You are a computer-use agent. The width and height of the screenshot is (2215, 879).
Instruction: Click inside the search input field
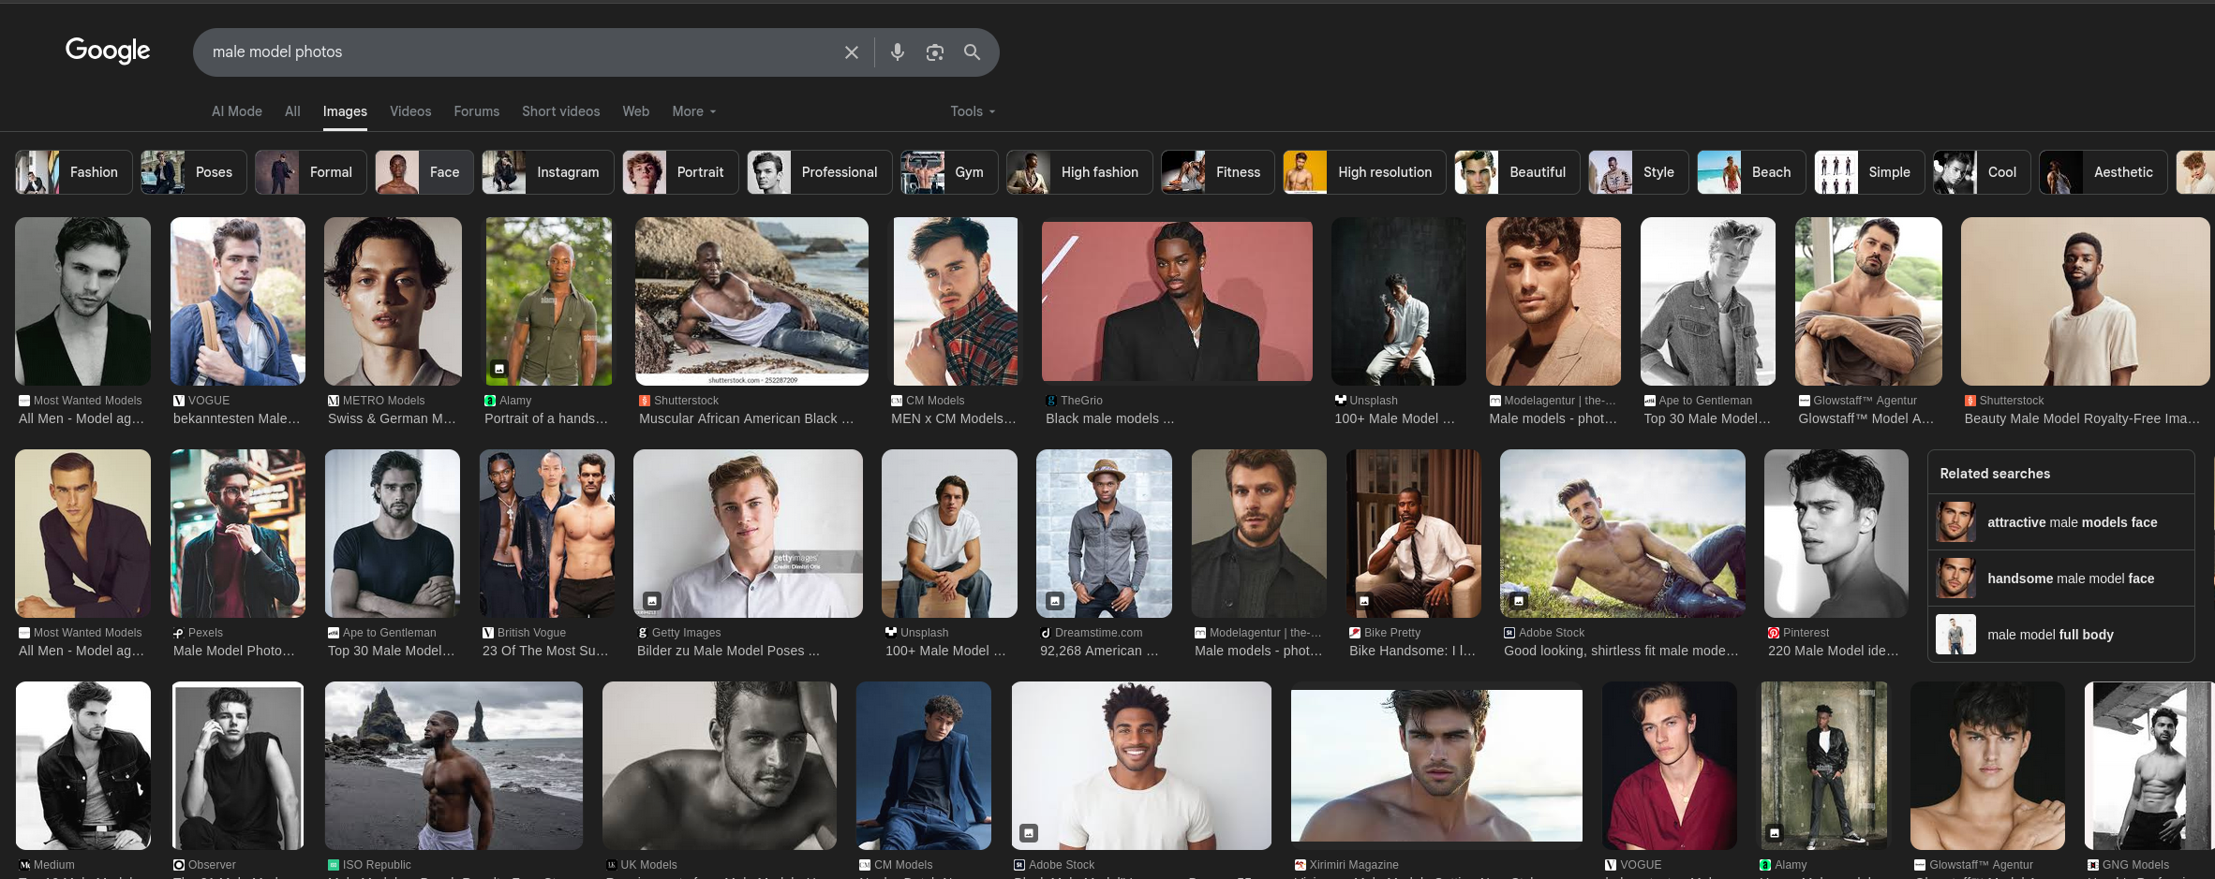(515, 52)
